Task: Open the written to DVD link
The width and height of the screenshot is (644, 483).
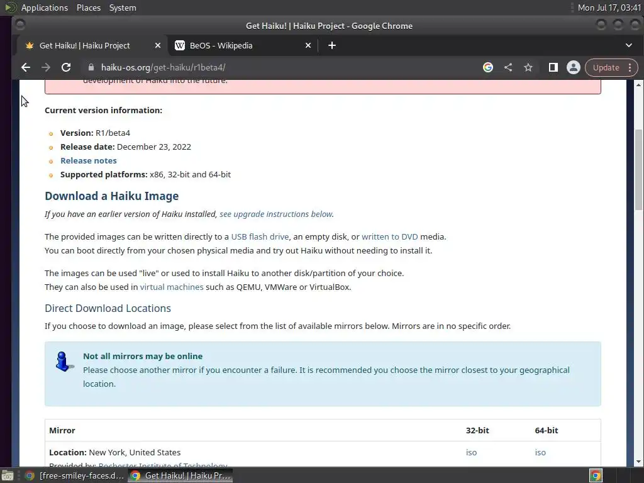Action: coord(390,236)
